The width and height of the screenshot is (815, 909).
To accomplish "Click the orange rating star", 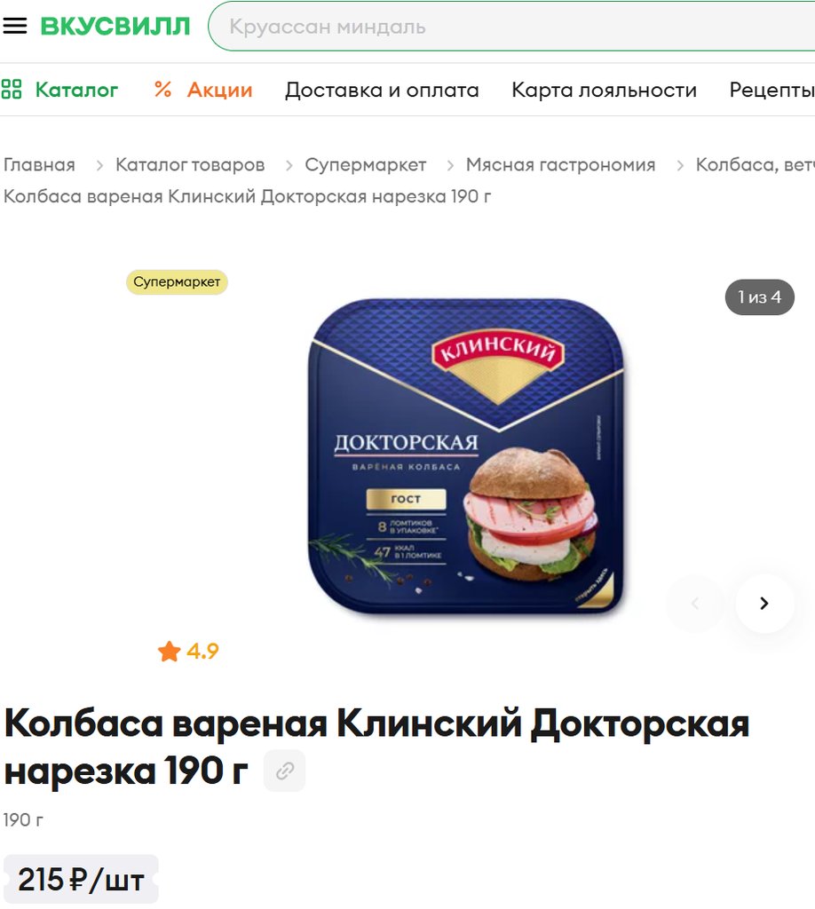I will pos(170,651).
